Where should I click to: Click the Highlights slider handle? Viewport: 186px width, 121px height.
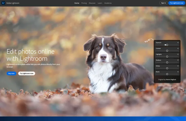pyautogui.click(x=167, y=57)
